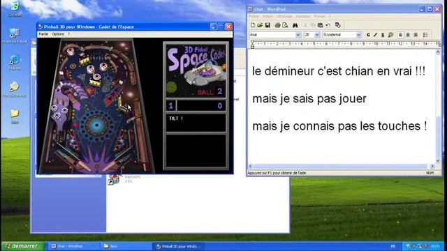The height and width of the screenshot is (251, 447).
Task: Click the Open file icon in WordPad
Action: tap(260, 25)
